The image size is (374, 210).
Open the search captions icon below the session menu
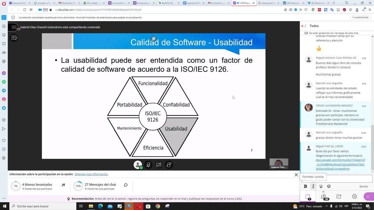[14, 38]
